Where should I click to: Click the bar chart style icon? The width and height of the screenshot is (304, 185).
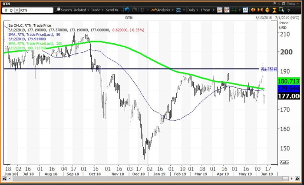(x=142, y=10)
